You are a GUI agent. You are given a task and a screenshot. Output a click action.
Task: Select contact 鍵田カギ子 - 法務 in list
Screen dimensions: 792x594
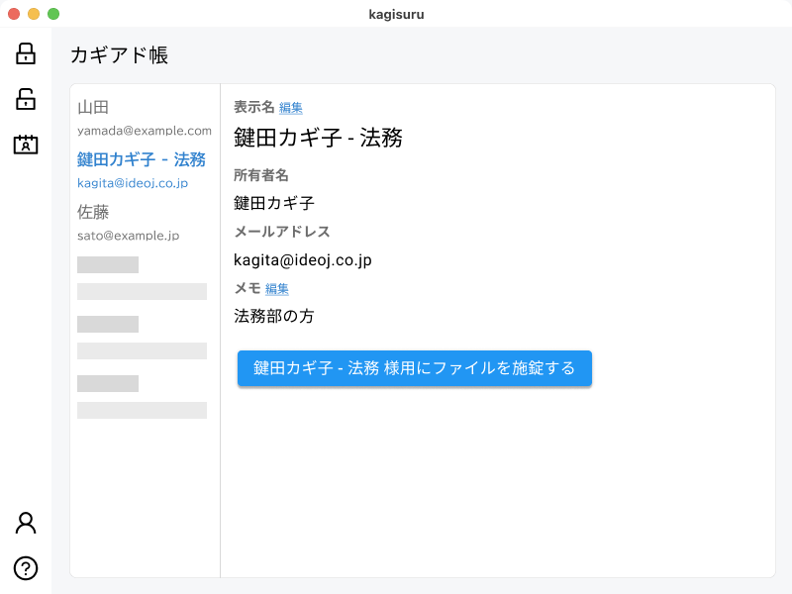click(142, 159)
